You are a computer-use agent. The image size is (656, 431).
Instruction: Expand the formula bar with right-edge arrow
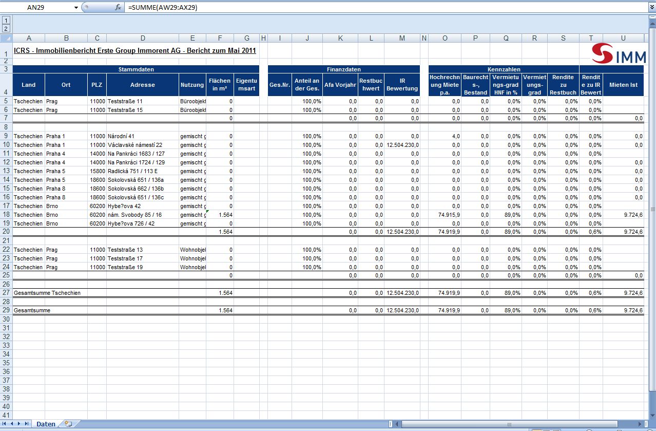(x=651, y=7)
